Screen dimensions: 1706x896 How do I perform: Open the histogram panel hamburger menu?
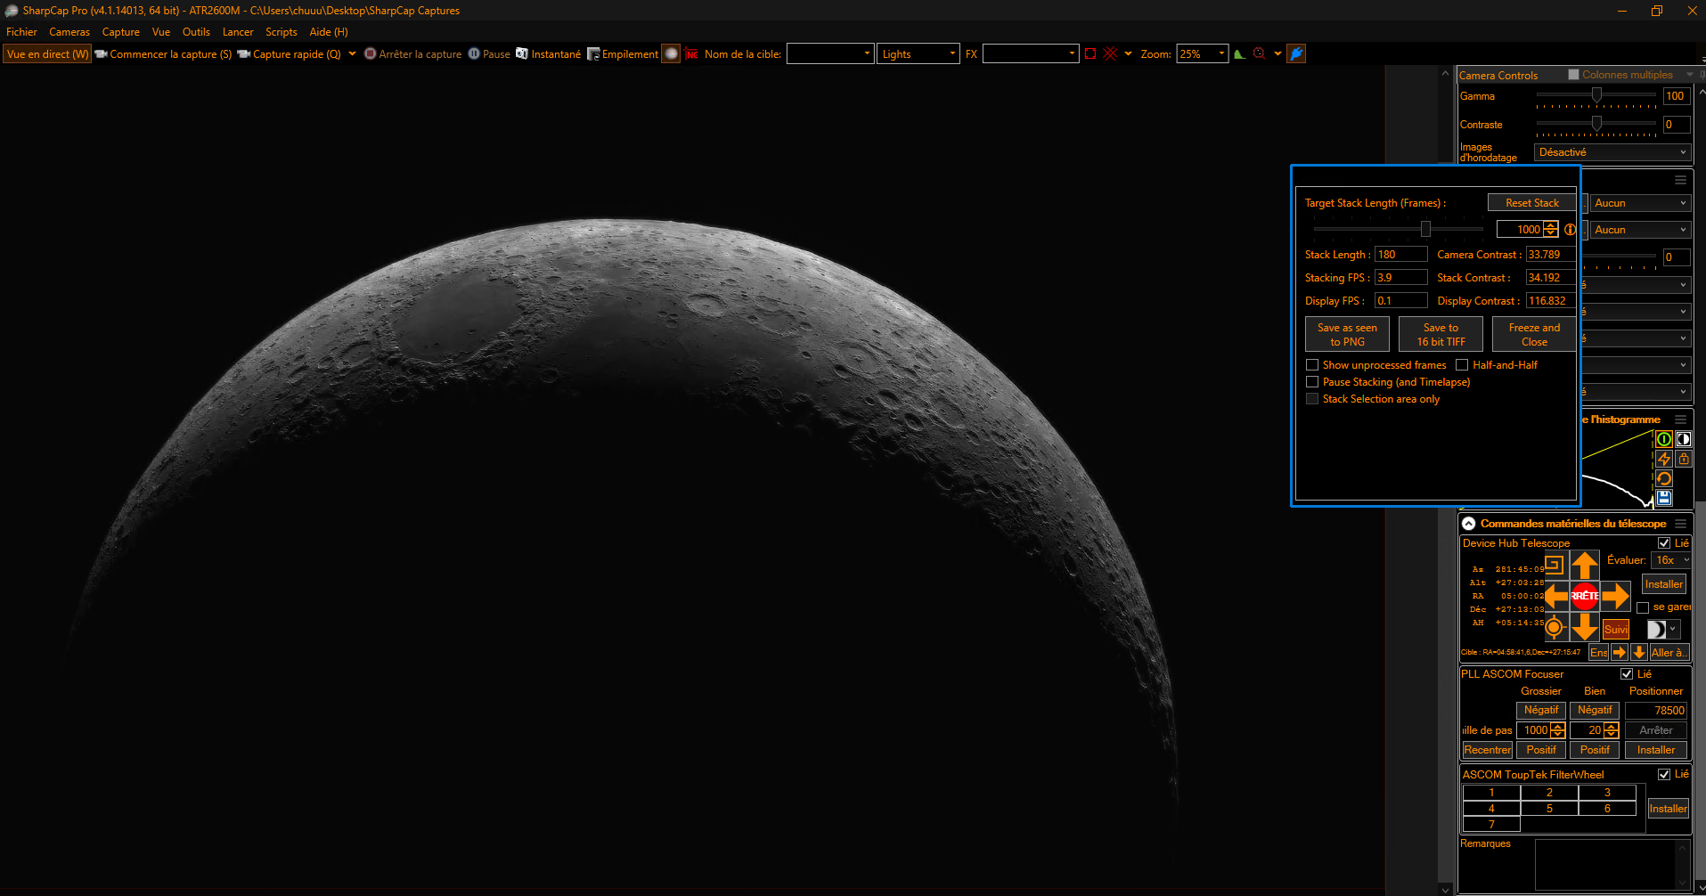tap(1680, 419)
